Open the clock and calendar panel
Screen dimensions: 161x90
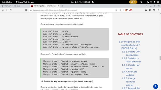pyautogui.click(x=80, y=2)
